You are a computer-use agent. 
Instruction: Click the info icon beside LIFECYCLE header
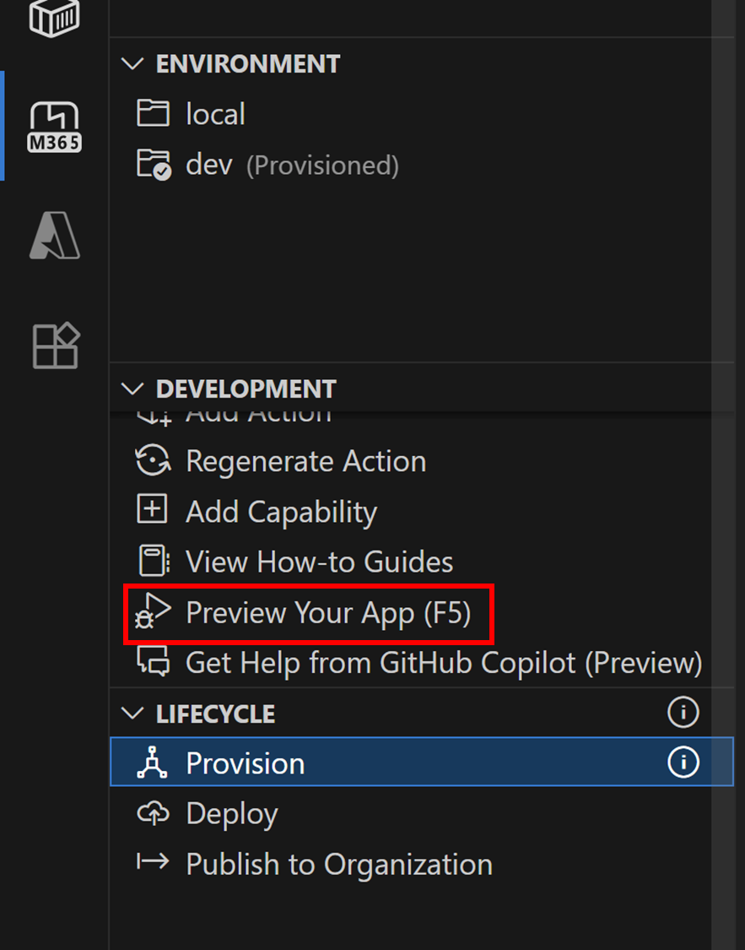683,712
